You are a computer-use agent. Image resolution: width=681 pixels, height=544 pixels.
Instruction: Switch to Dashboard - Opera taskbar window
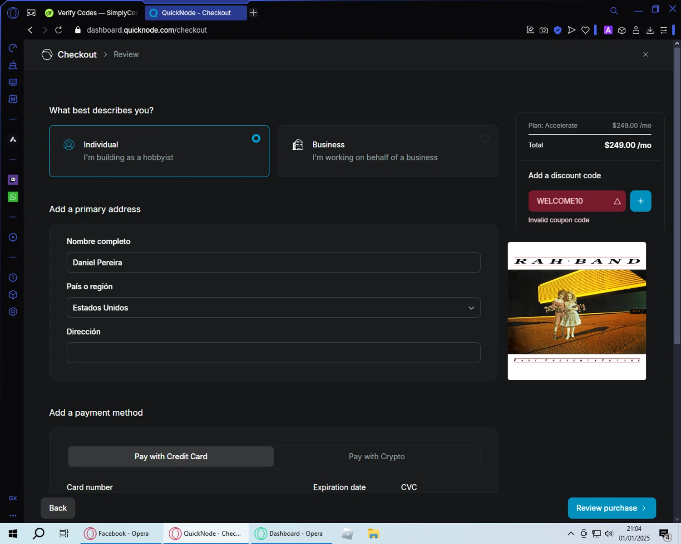click(291, 534)
